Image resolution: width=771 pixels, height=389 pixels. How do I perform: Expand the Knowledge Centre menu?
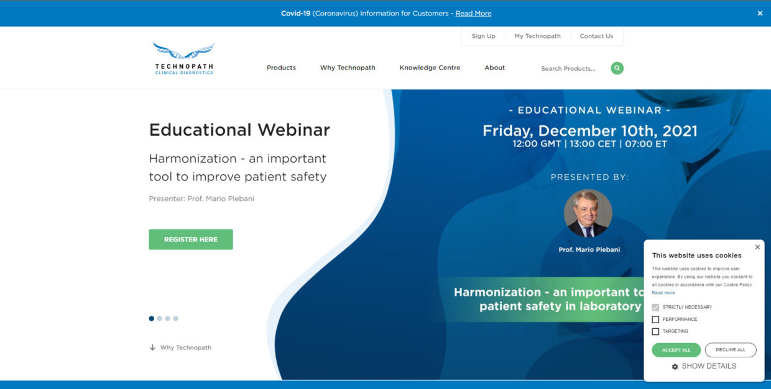[430, 68]
